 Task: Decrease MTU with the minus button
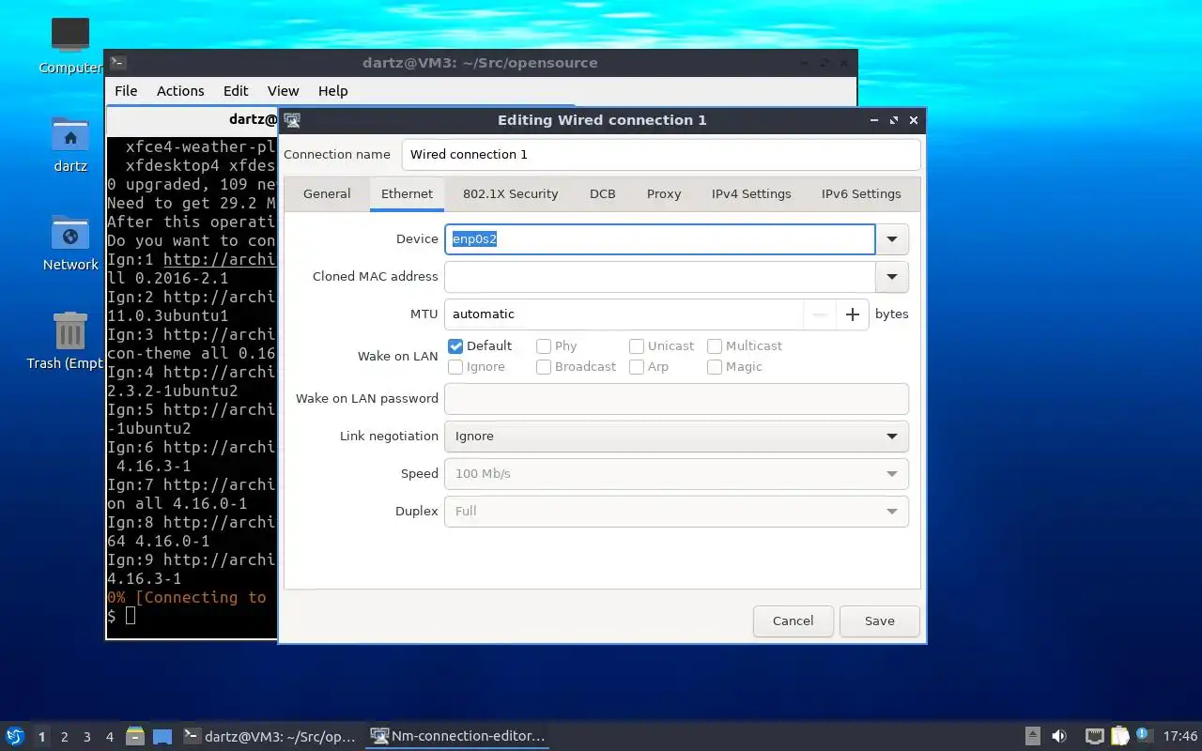tap(819, 314)
